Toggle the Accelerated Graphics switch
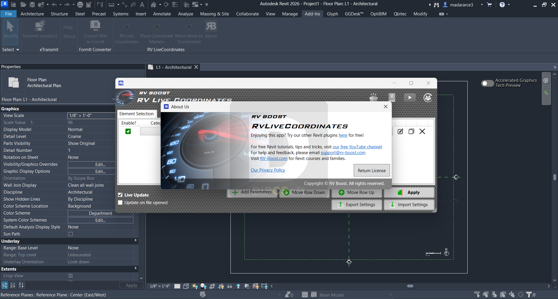Image resolution: width=558 pixels, height=299 pixels. 487,83
